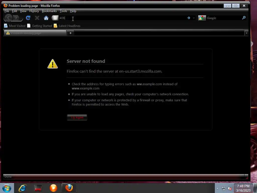This screenshot has width=257, height=193.
Task: Open a new tab with the plus button
Action: tap(71, 33)
